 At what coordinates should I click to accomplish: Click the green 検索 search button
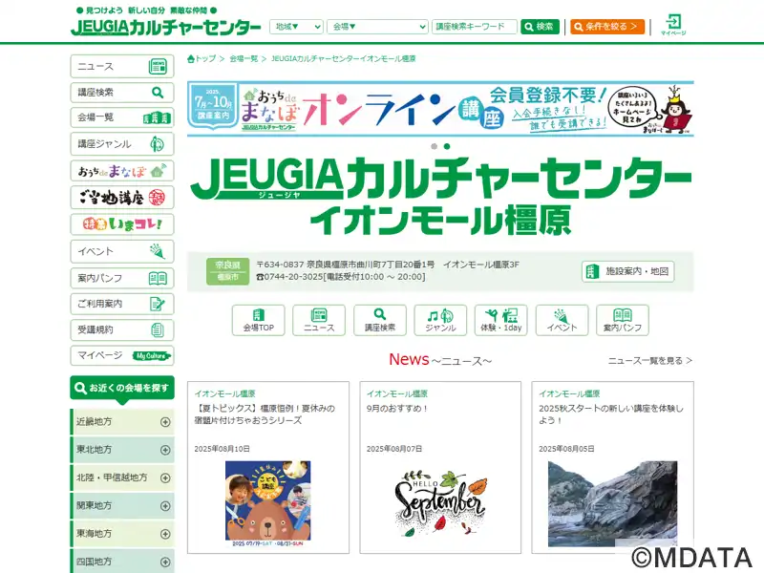540,27
